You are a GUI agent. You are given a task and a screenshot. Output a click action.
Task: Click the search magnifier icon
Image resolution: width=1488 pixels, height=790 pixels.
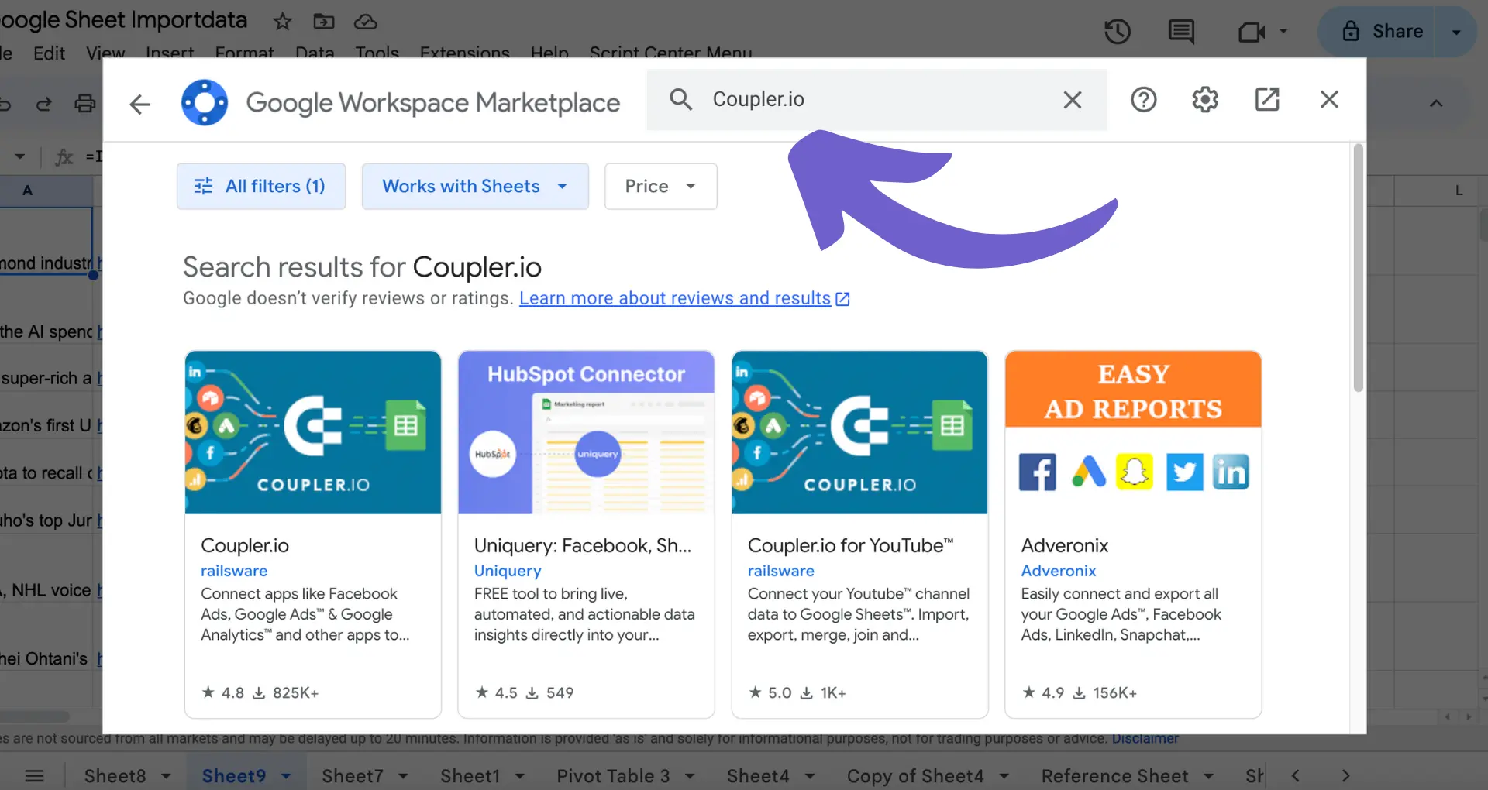[680, 99]
